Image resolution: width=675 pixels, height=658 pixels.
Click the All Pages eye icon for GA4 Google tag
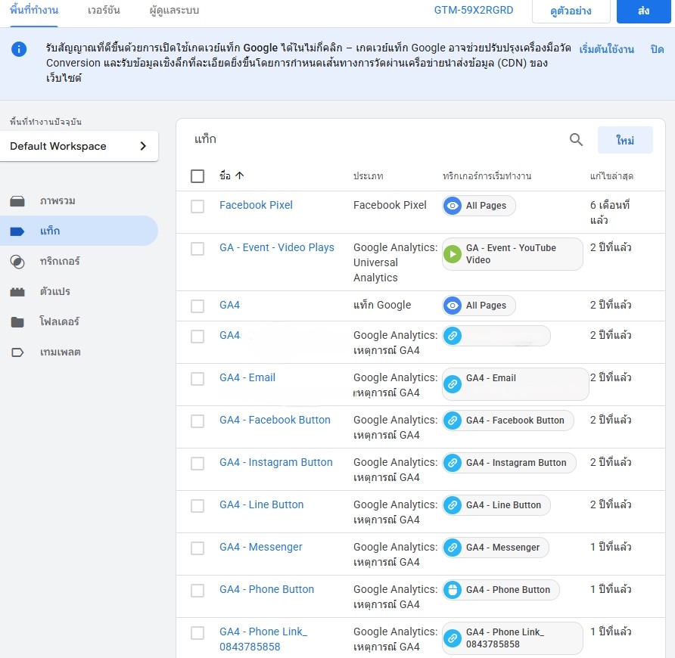[453, 306]
